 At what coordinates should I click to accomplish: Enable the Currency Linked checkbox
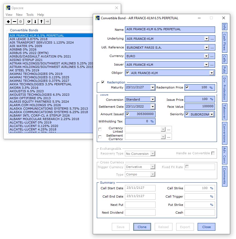pos(100,129)
